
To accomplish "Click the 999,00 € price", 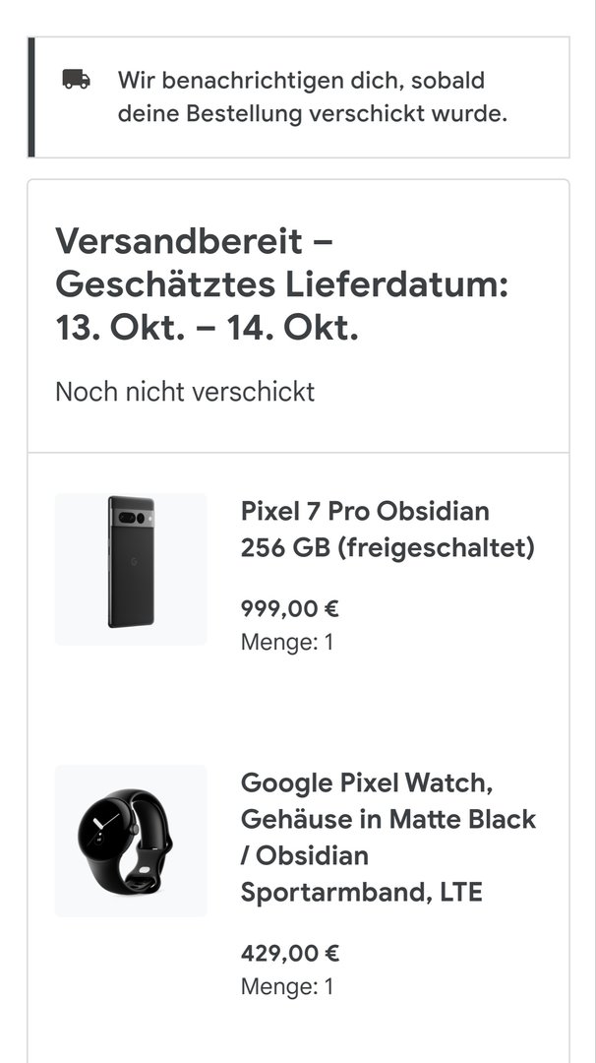I will point(289,608).
